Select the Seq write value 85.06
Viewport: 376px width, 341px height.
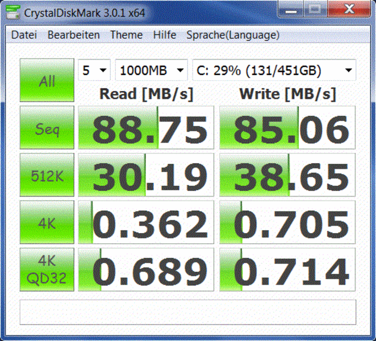click(287, 127)
